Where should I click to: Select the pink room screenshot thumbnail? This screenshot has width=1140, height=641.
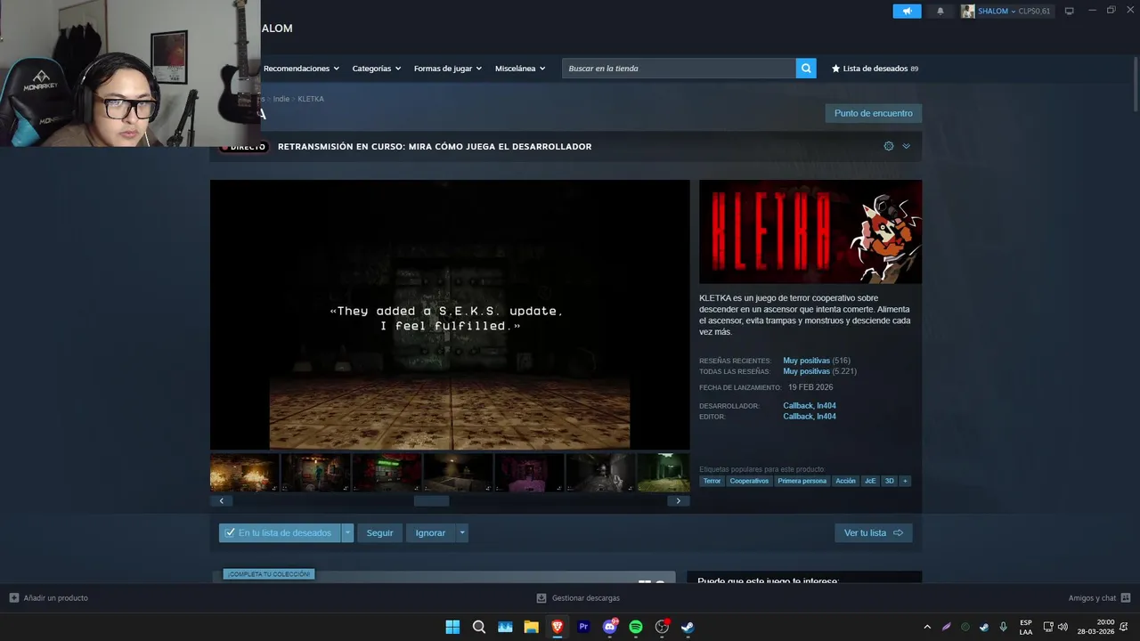pyautogui.click(x=529, y=473)
